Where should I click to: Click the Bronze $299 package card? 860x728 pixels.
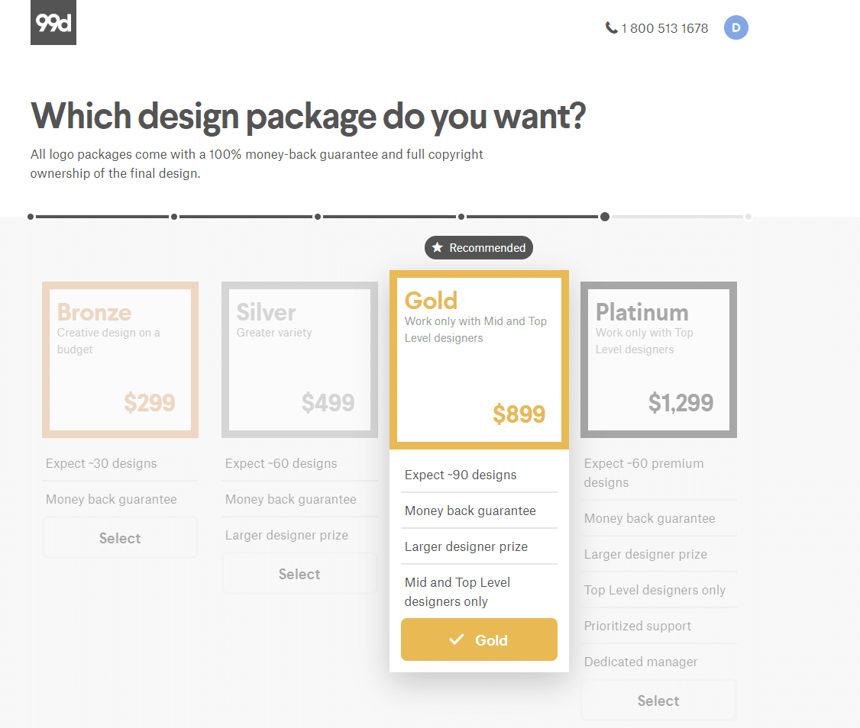click(x=120, y=359)
